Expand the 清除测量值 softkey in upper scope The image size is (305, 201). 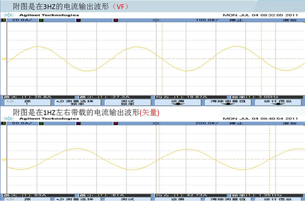tap(228, 102)
